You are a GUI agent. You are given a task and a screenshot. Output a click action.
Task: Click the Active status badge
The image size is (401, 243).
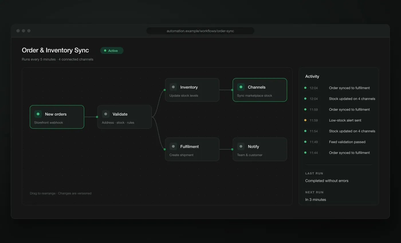click(112, 51)
